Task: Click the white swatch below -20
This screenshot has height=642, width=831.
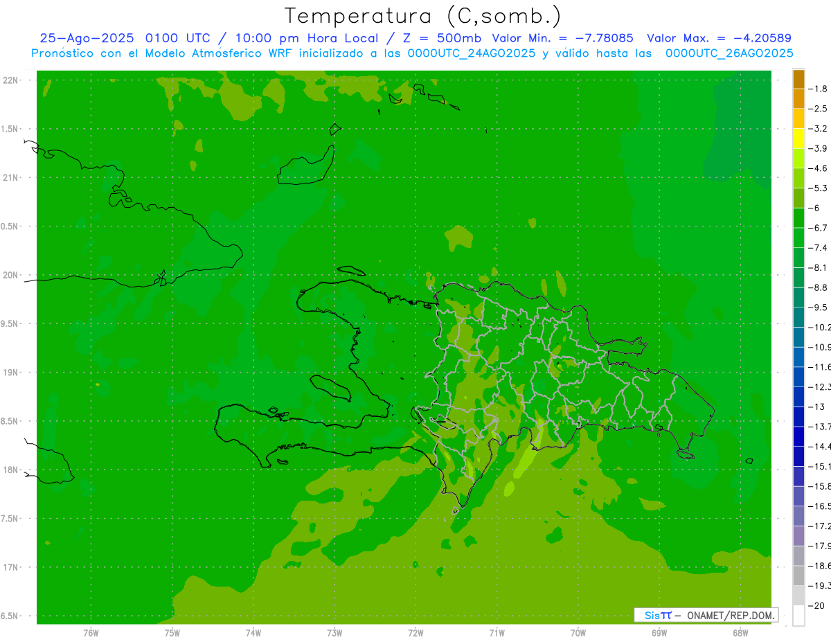Action: click(798, 616)
